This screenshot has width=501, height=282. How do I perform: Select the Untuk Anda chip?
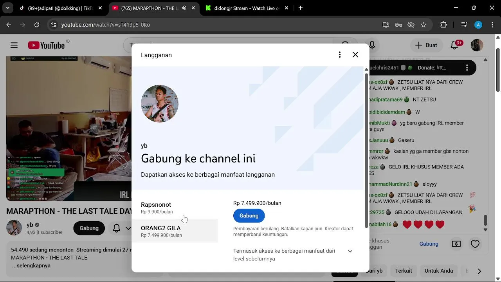coord(439,271)
